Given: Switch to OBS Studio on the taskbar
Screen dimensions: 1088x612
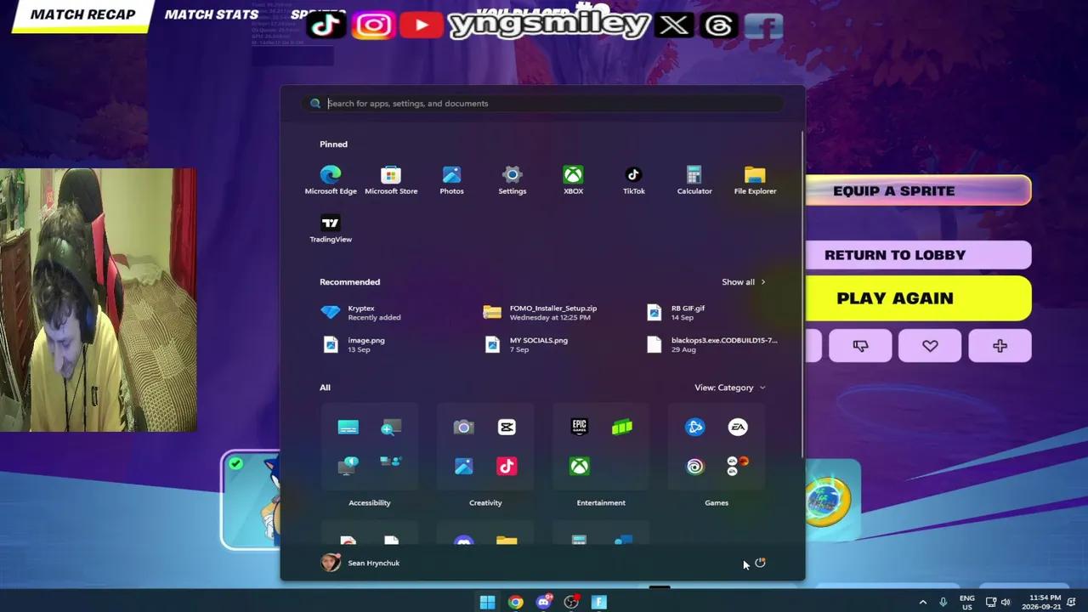Looking at the screenshot, I should point(571,602).
